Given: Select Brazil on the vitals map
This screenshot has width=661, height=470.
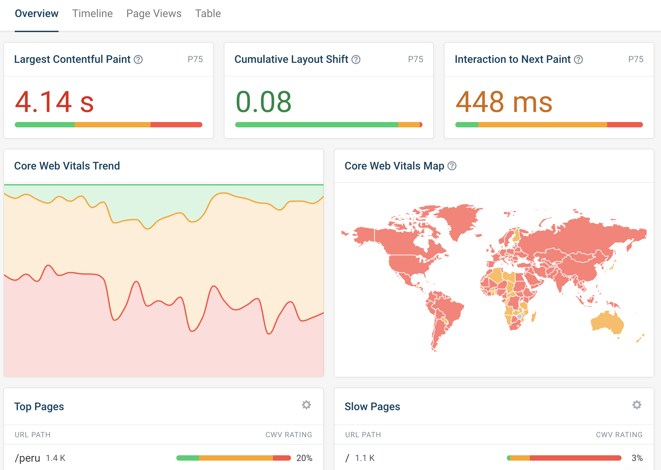Looking at the screenshot, I should [448, 309].
